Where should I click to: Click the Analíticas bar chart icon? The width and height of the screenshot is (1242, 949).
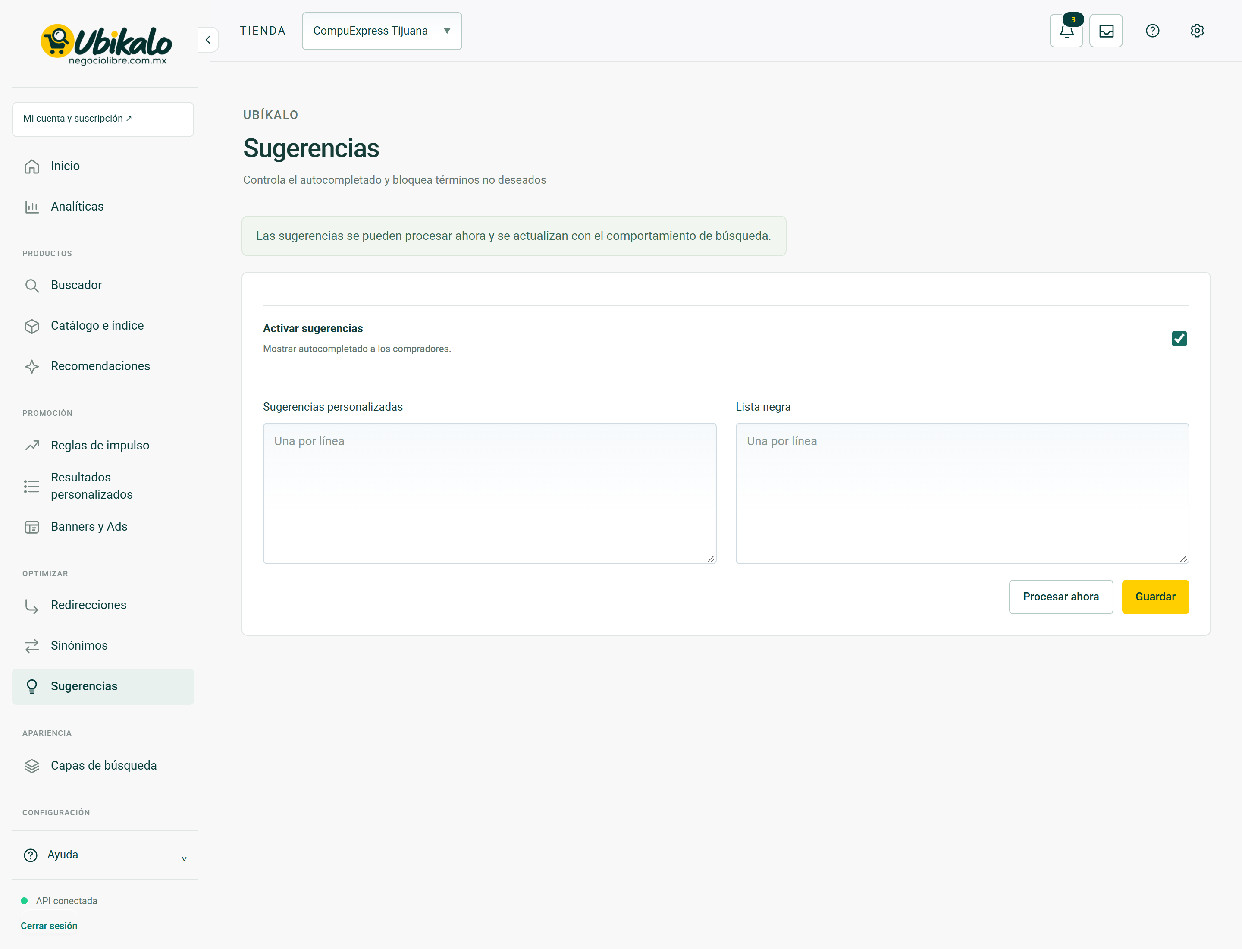pos(32,207)
